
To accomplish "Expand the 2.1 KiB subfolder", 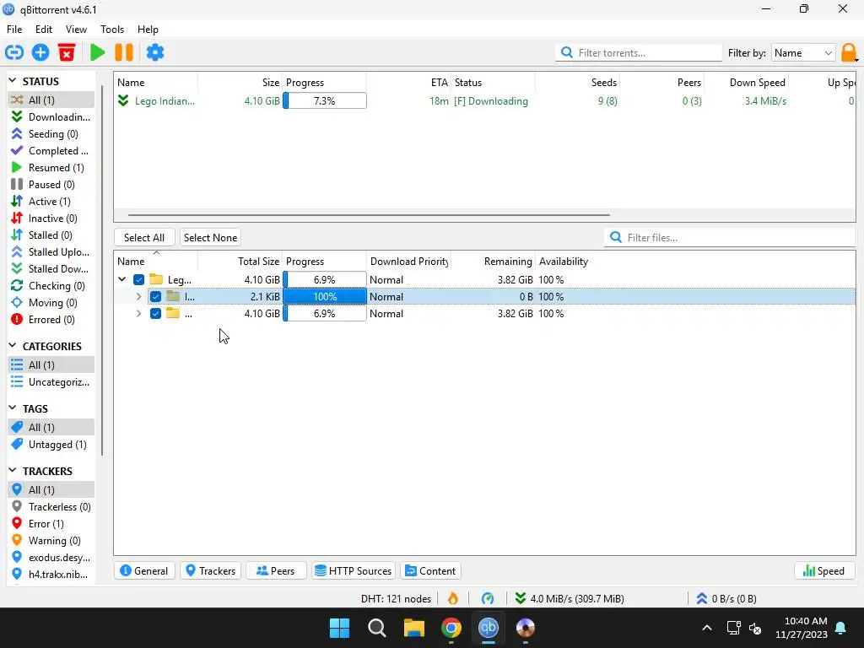I will tap(139, 297).
